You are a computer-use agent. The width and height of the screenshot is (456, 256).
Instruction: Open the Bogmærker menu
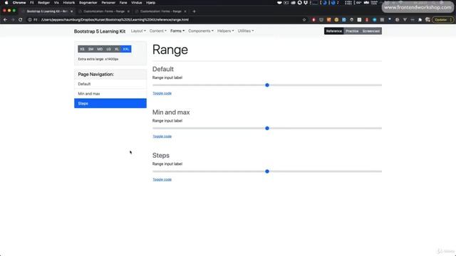[88, 3]
